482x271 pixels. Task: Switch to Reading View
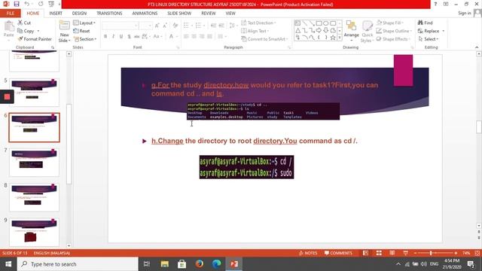392,253
